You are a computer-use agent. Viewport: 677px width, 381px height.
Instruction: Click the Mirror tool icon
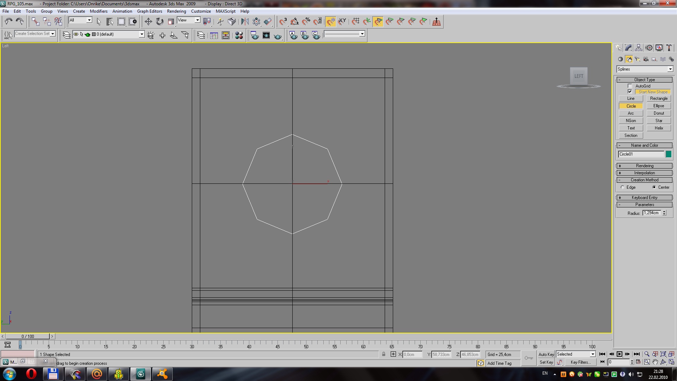click(x=245, y=22)
